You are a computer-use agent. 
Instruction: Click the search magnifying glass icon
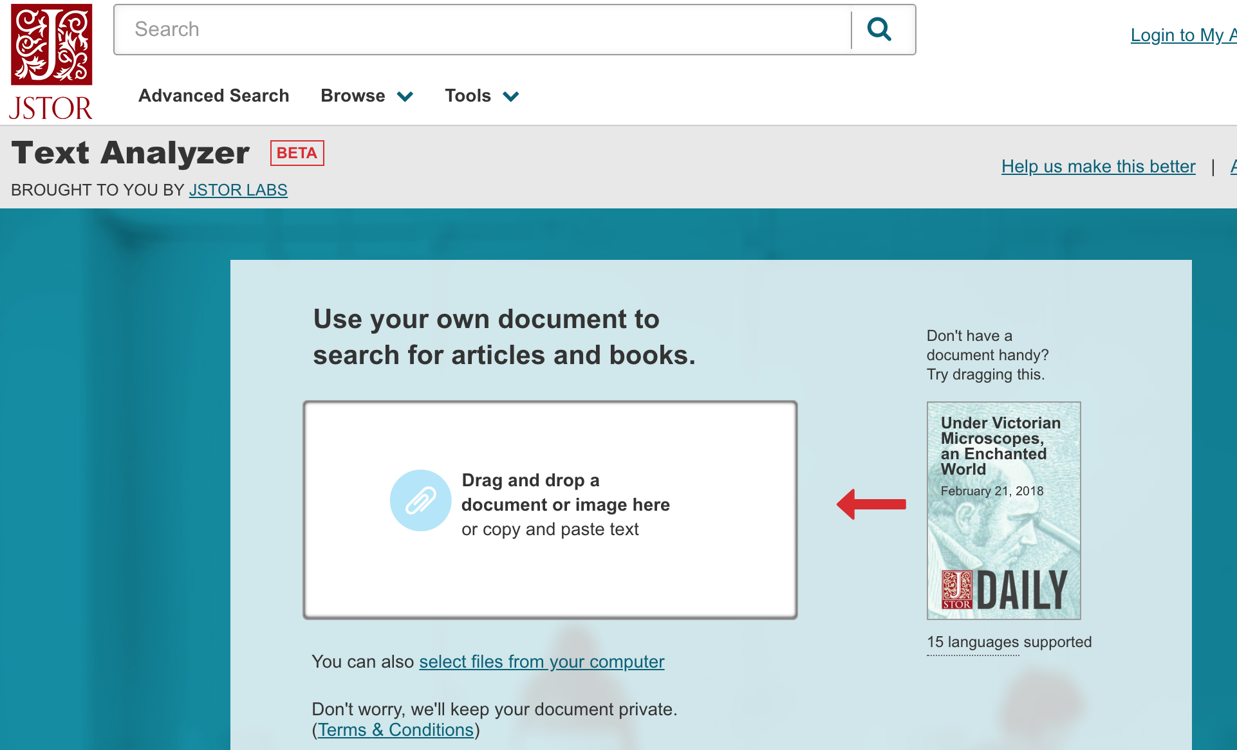pyautogui.click(x=880, y=29)
